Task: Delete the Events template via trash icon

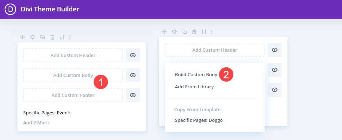Action: pyautogui.click(x=52, y=37)
